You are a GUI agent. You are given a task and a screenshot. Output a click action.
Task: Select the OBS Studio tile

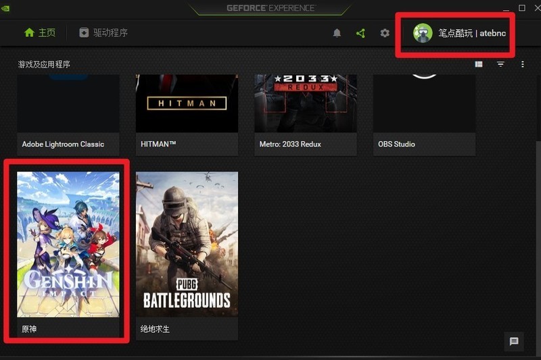pos(425,115)
